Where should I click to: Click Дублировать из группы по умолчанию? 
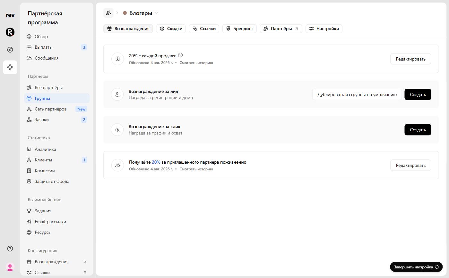point(357,94)
